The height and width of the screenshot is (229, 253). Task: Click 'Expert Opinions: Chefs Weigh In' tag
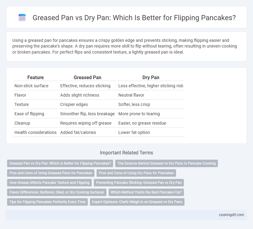(137, 202)
